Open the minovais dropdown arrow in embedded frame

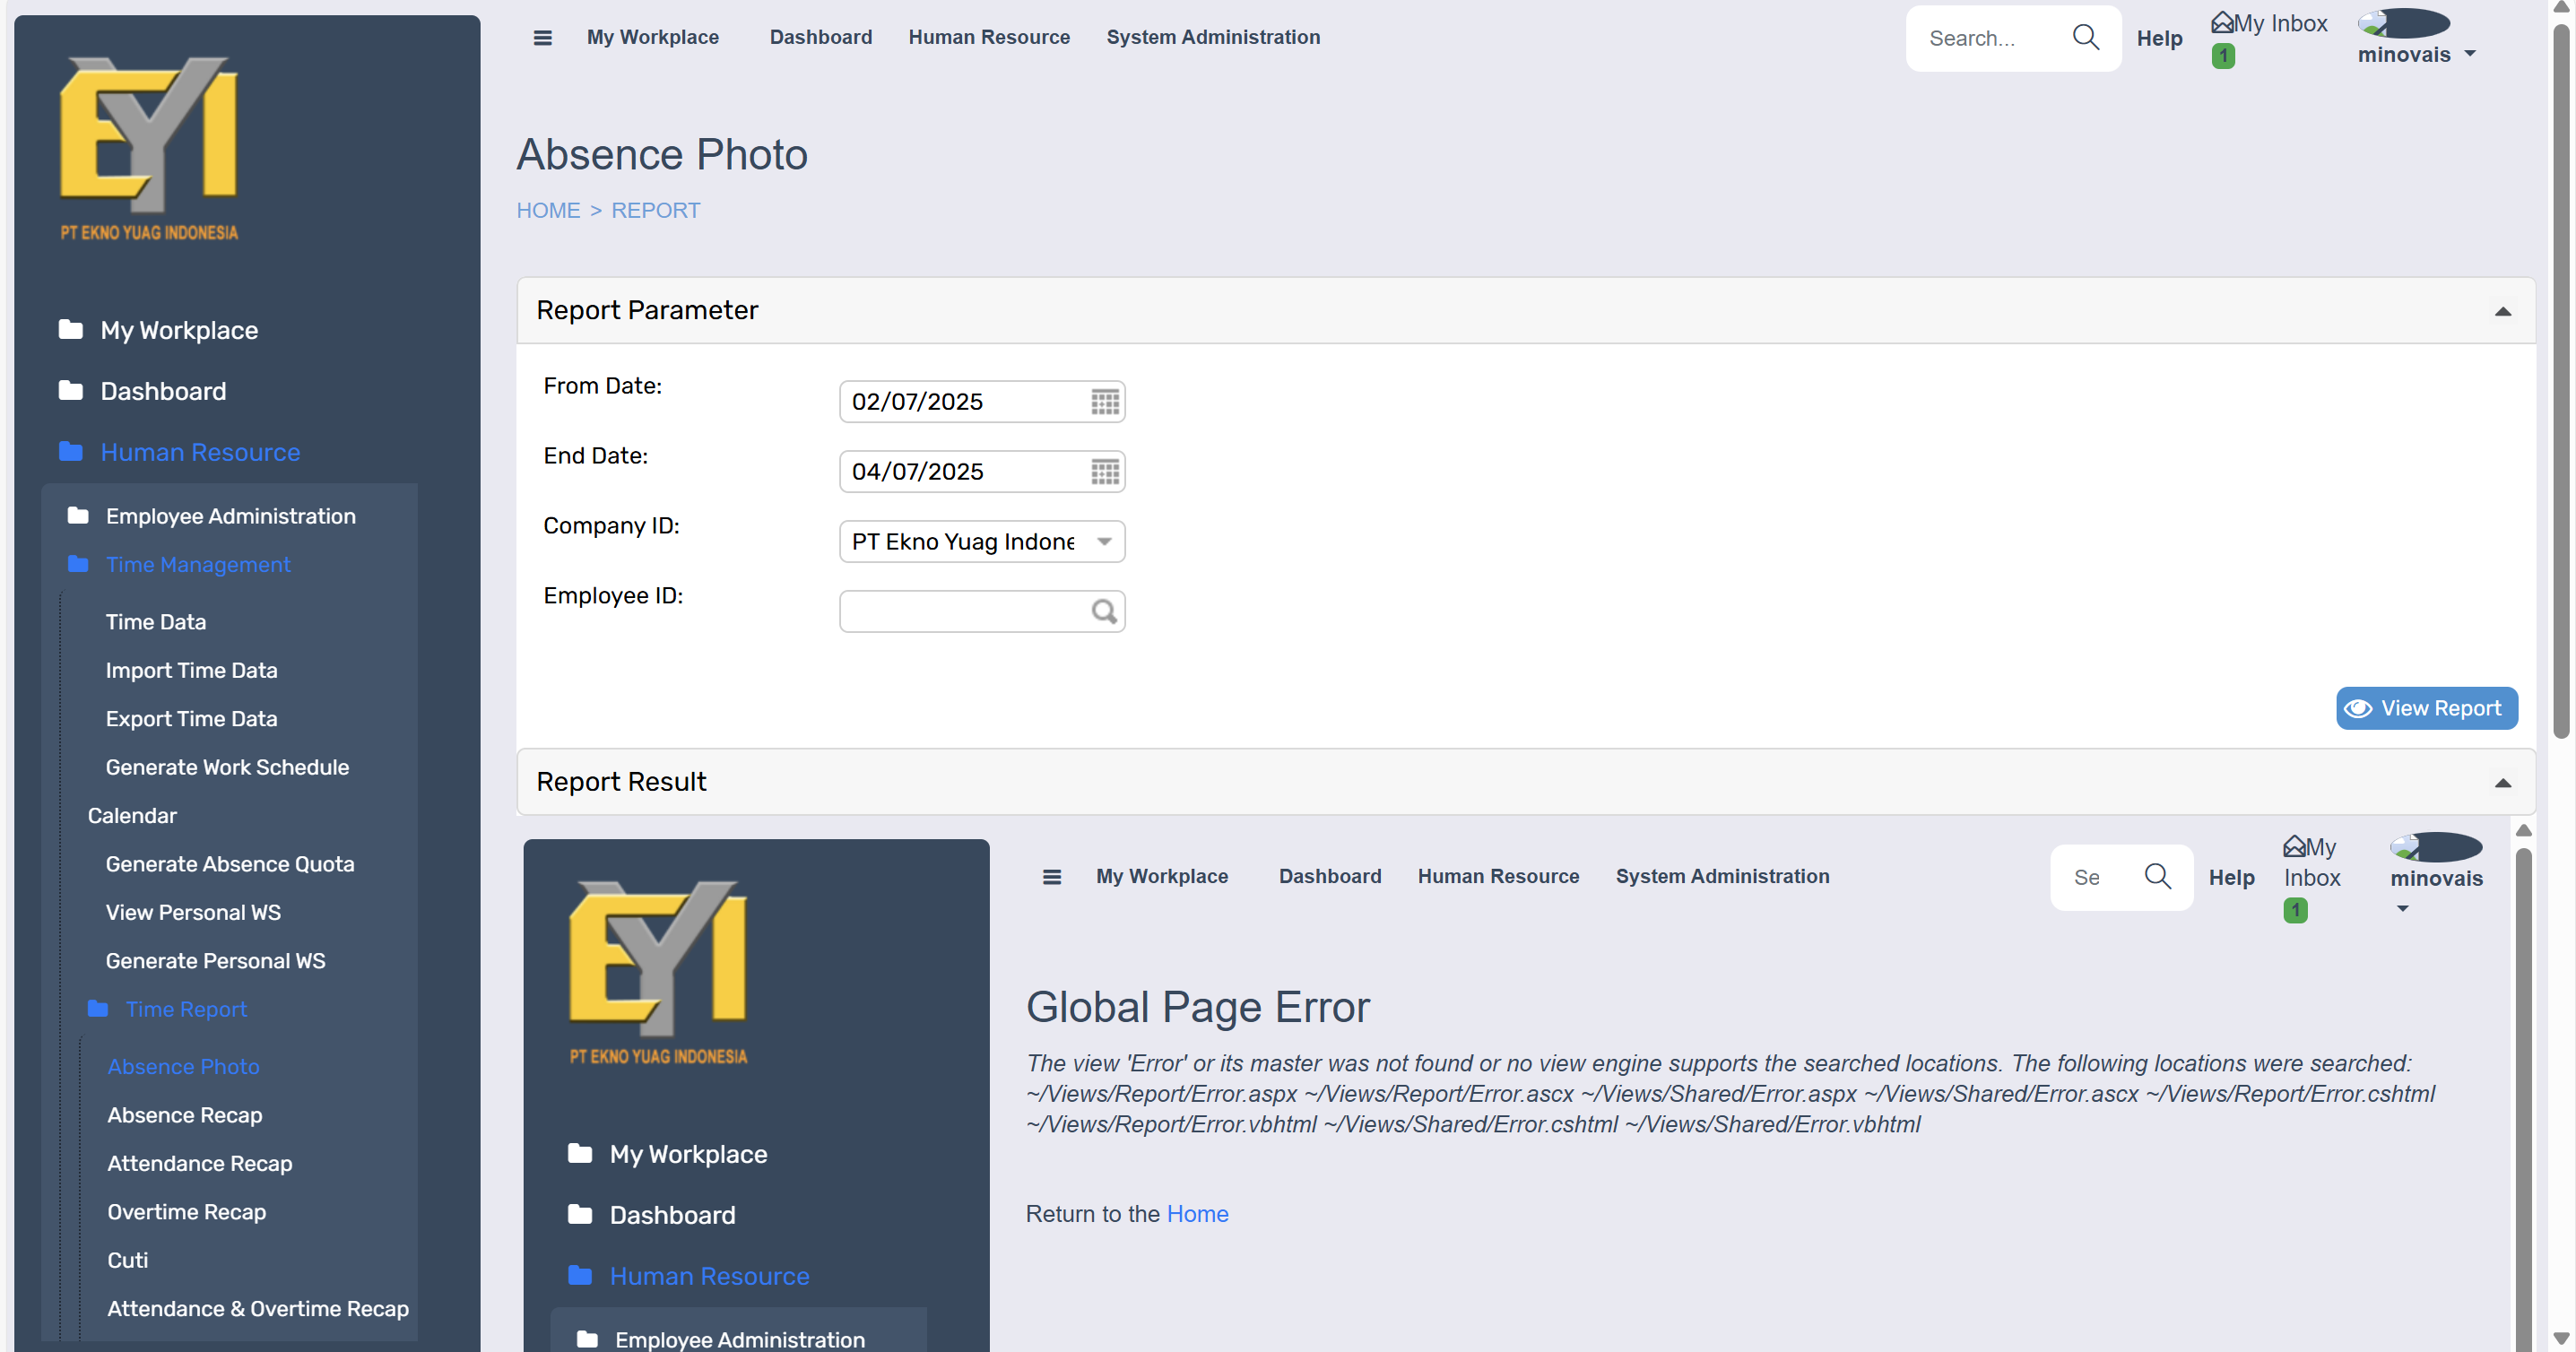click(x=2402, y=908)
